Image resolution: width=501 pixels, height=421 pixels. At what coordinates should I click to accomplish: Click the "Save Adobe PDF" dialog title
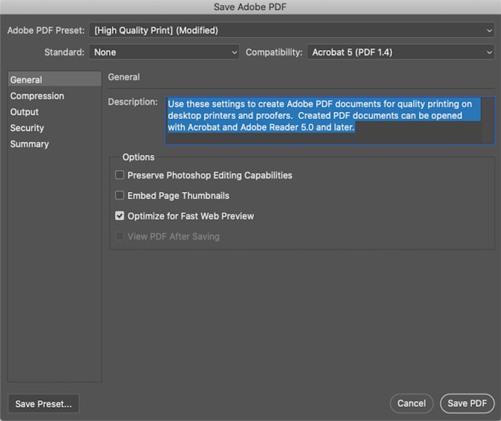click(x=250, y=7)
